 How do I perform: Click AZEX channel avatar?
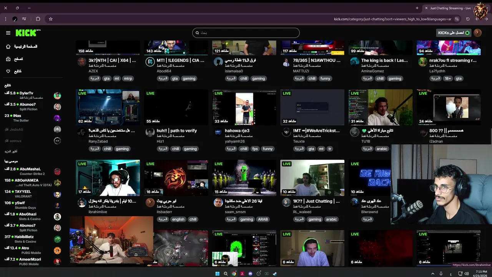(82, 62)
